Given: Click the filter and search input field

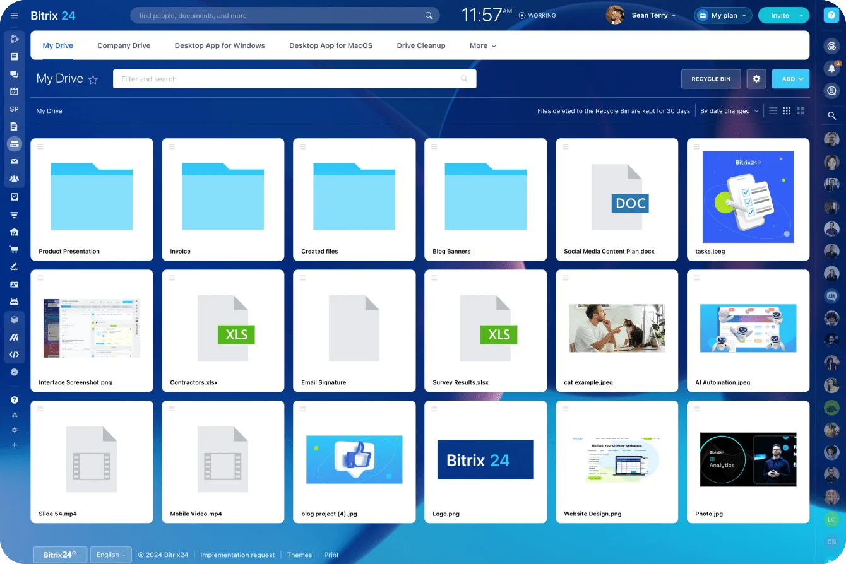Looking at the screenshot, I should 284,78.
